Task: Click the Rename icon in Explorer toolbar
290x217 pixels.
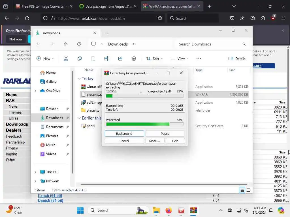Action: pyautogui.click(x=107, y=59)
